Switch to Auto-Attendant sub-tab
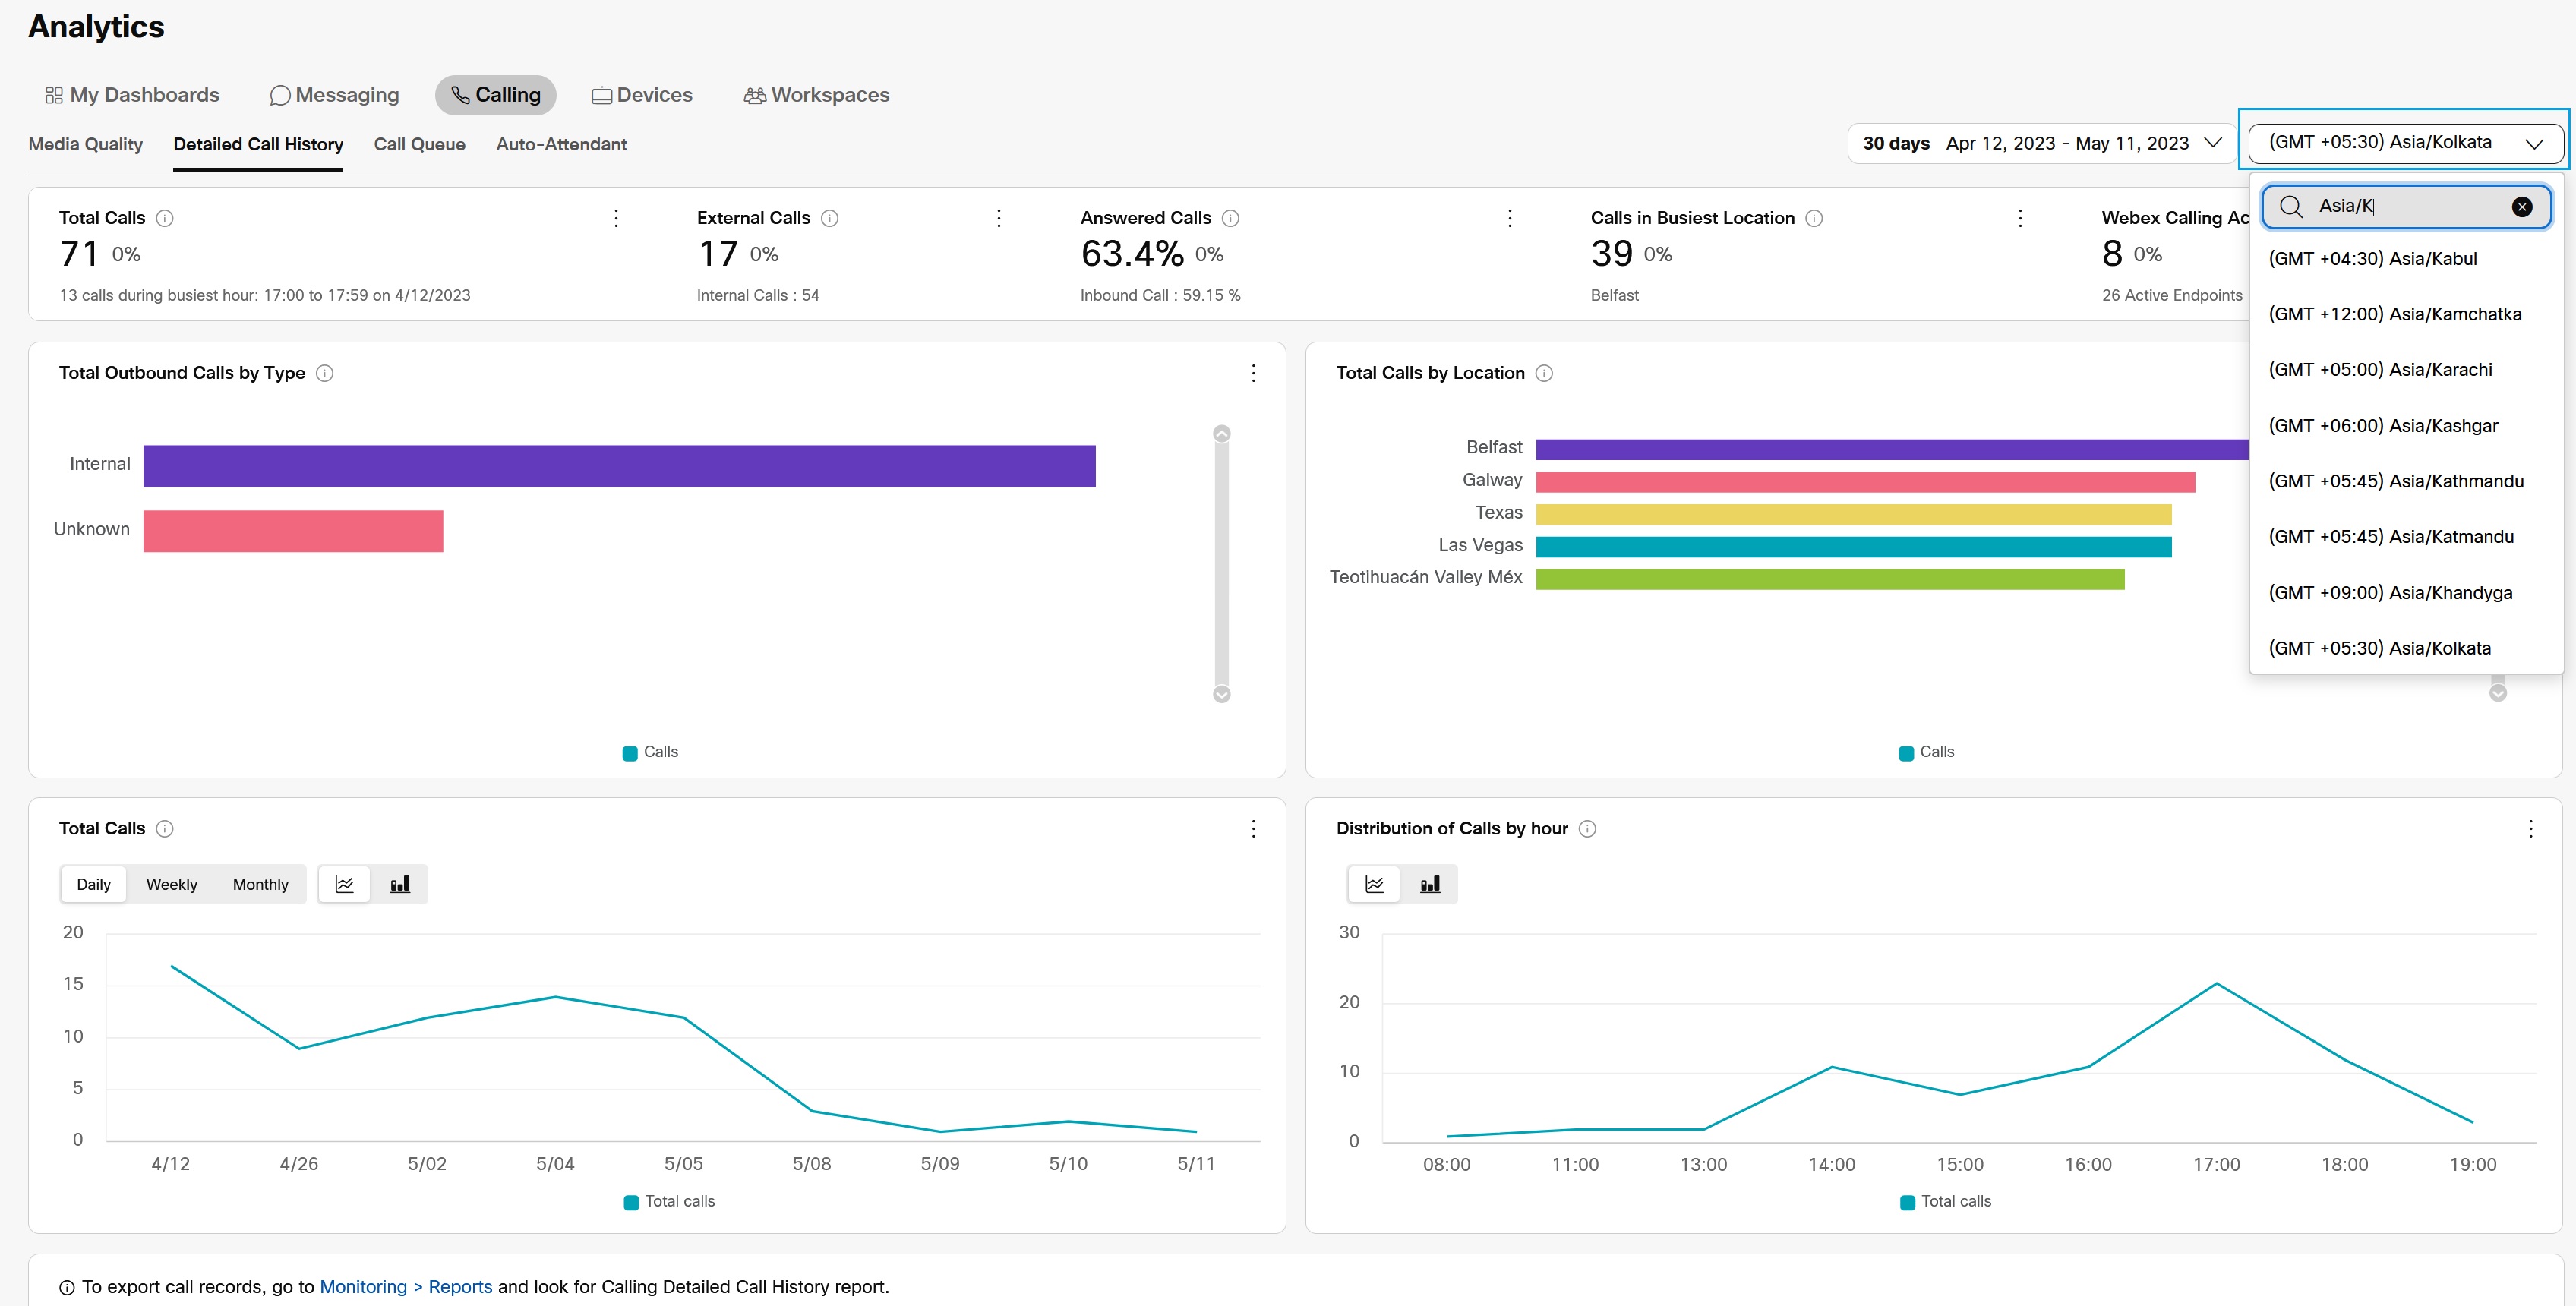 tap(562, 144)
